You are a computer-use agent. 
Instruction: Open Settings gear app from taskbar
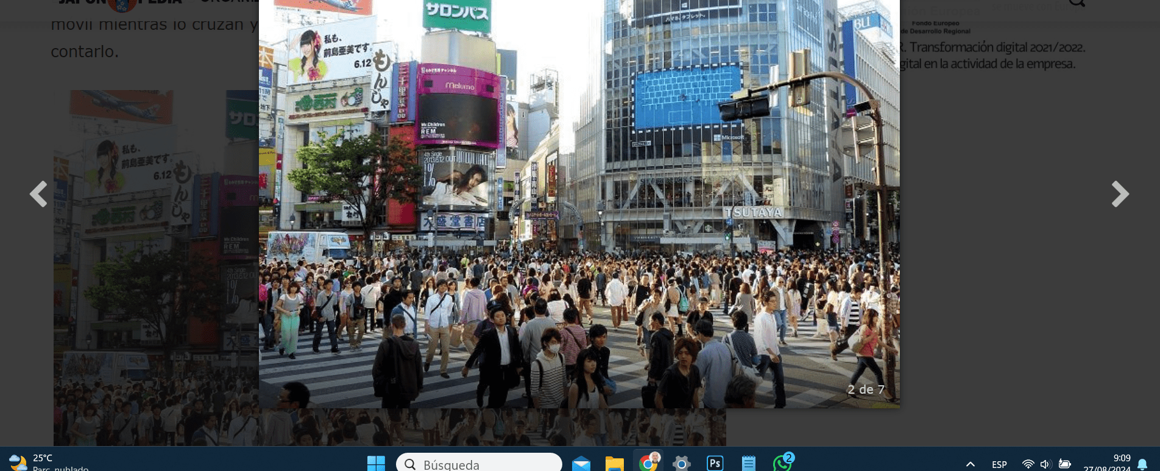tap(682, 464)
